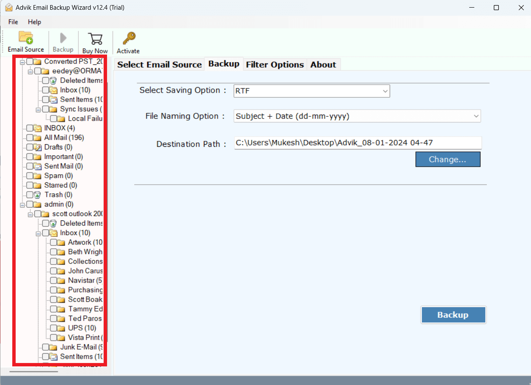Screen dimensions: 531x385
Task: Collapse the Inbox (10) node under scott outlook
Action: (x=39, y=233)
